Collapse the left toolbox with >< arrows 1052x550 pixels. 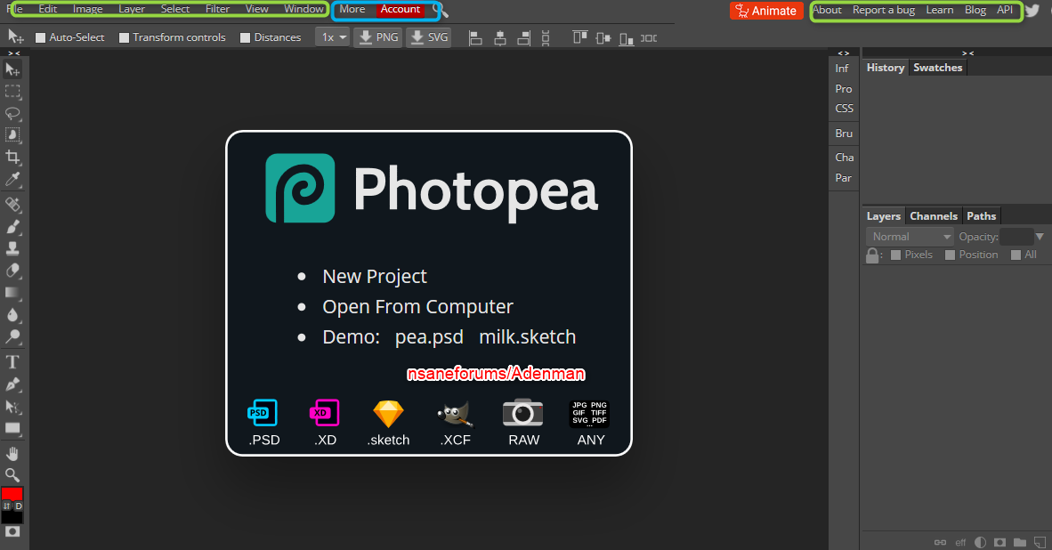click(x=13, y=53)
